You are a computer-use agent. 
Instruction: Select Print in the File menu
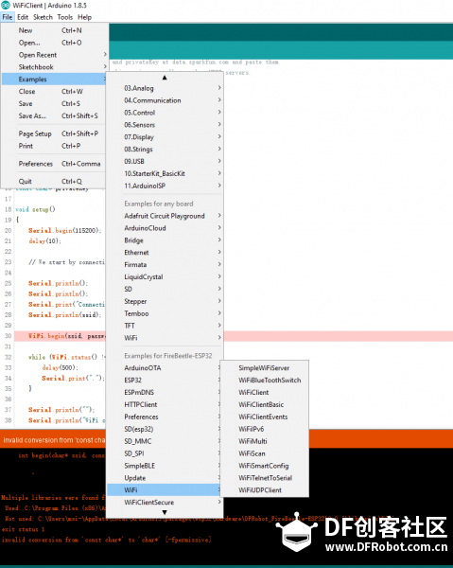tap(54, 146)
